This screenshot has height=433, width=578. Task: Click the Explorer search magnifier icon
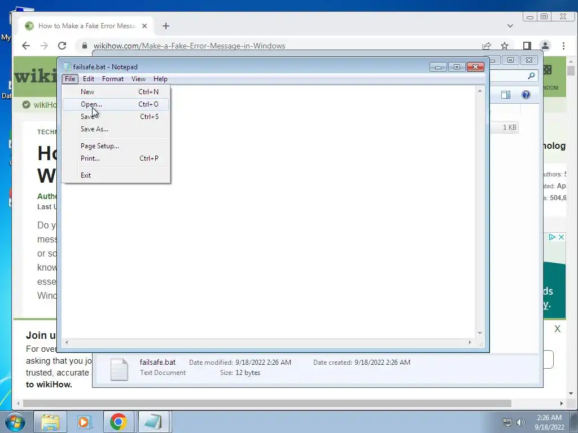click(x=531, y=76)
